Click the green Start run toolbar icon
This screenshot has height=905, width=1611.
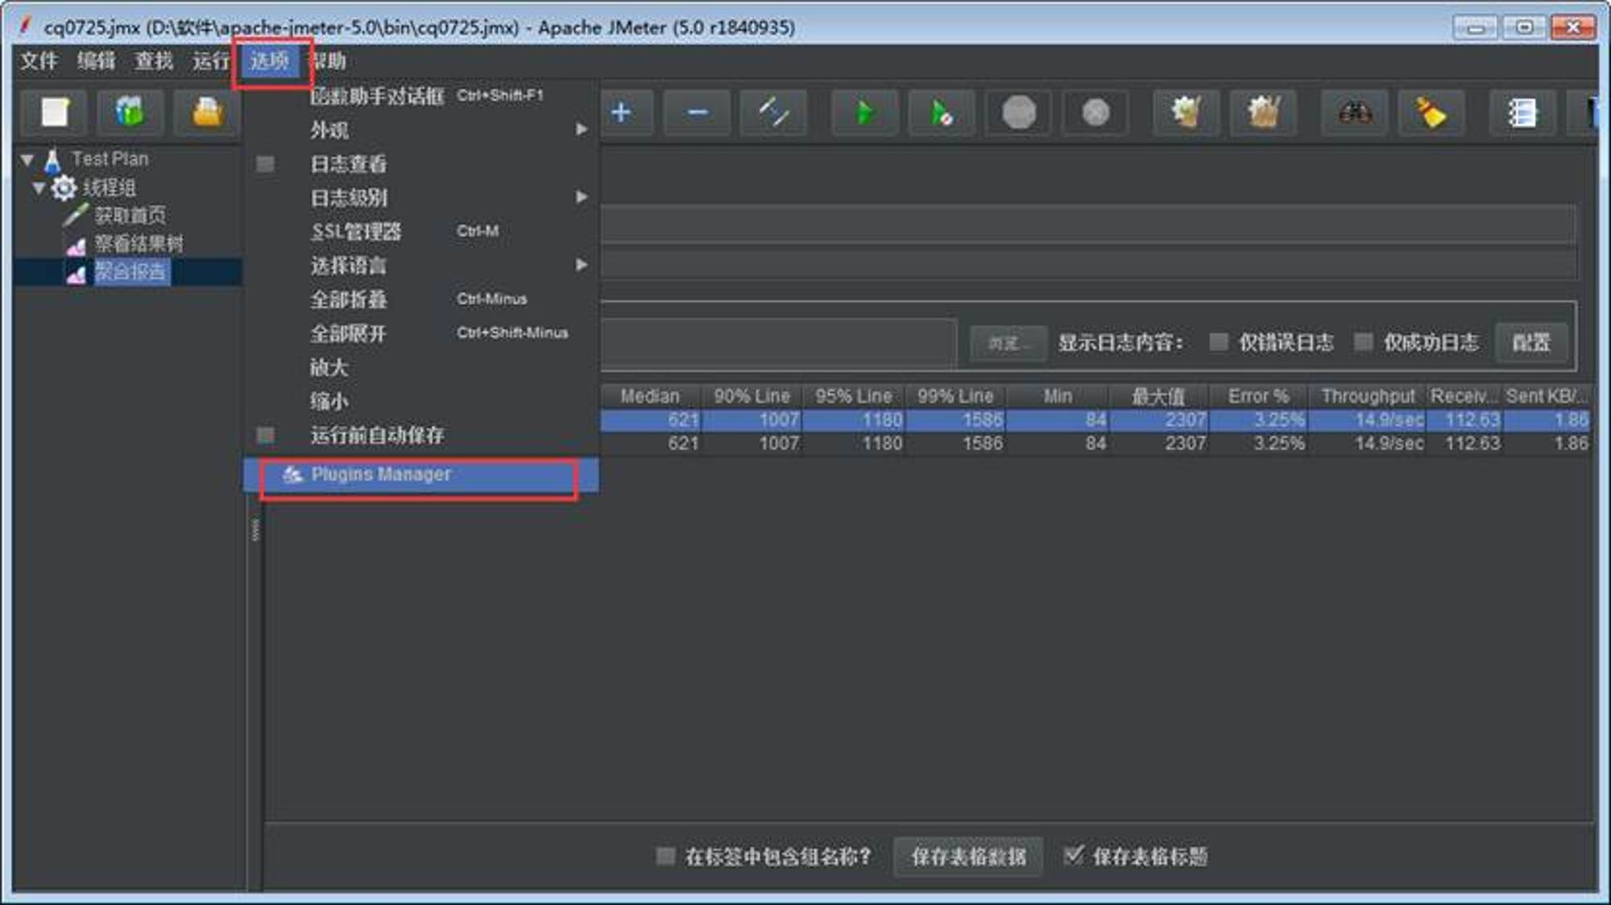tap(863, 113)
